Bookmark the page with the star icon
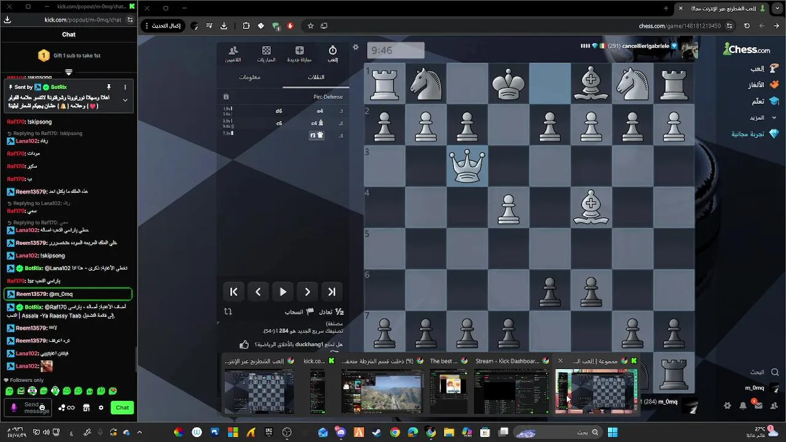786x442 pixels. [x=311, y=26]
